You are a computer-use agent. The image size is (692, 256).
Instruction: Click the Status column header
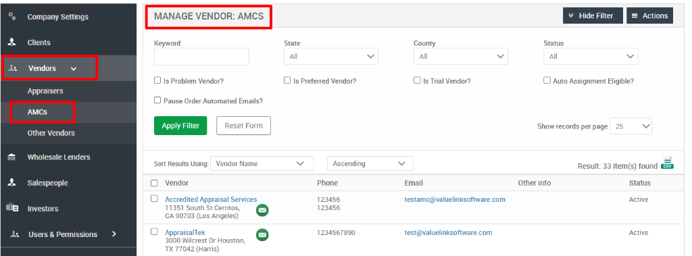640,183
